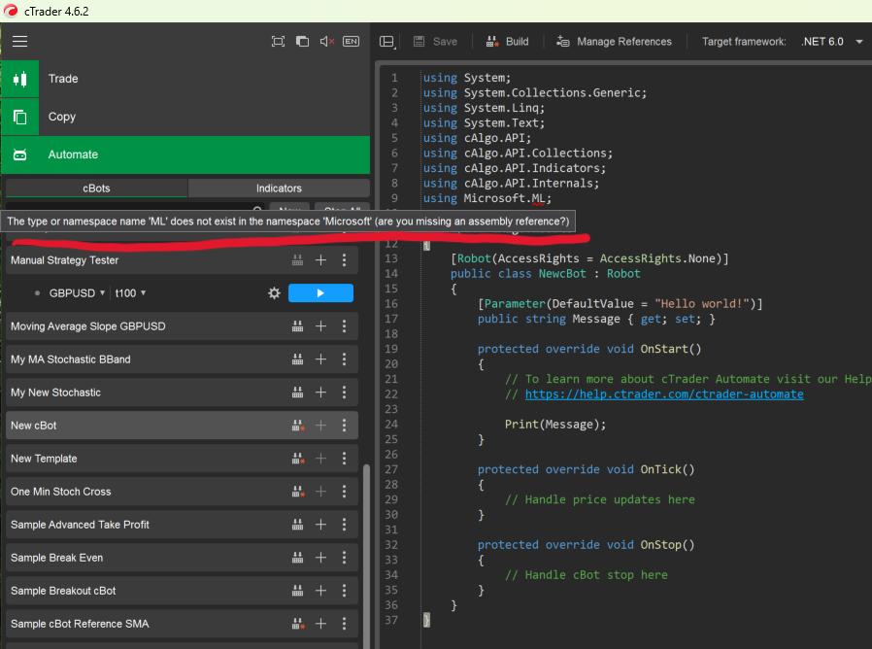The height and width of the screenshot is (649, 872).
Task: Add instance to My MA Stochastic BBand
Action: pyautogui.click(x=320, y=359)
